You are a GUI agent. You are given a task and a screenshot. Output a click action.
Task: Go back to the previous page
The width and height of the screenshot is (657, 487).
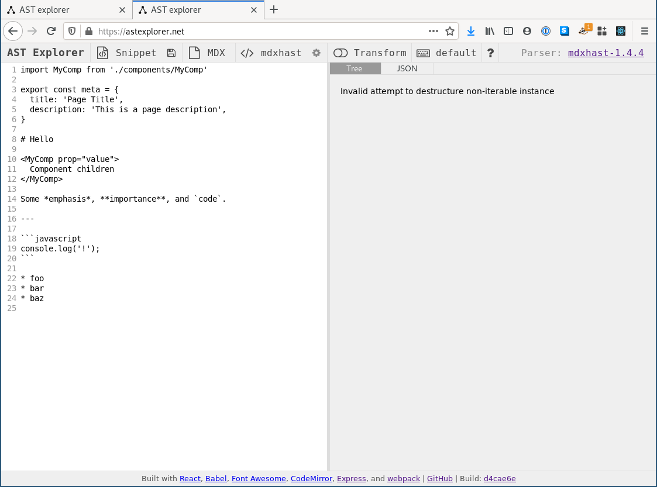pyautogui.click(x=13, y=32)
